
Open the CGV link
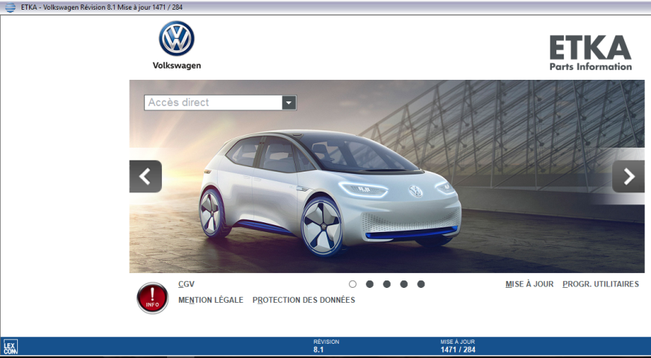point(186,284)
